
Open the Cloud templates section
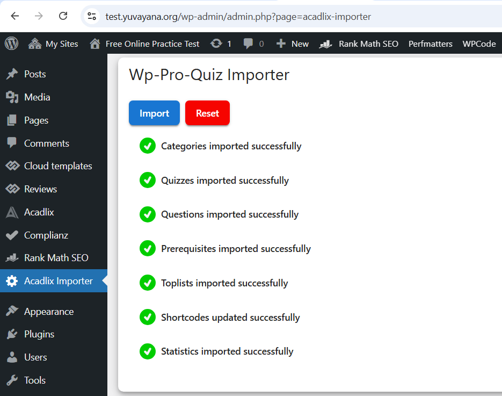pyautogui.click(x=58, y=165)
